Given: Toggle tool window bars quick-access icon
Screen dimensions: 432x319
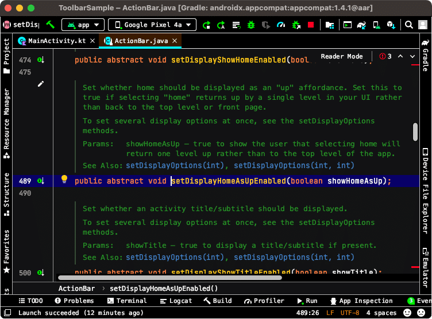Looking at the screenshot, I should click(7, 313).
